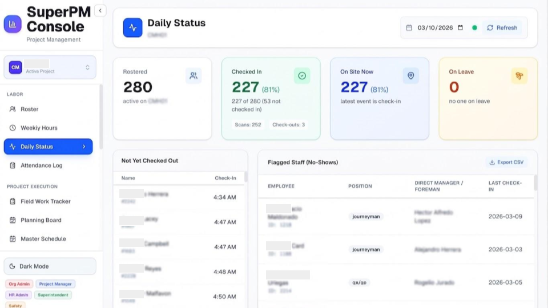Click the Name column header
Screen dimensions: 548x308
click(128, 178)
